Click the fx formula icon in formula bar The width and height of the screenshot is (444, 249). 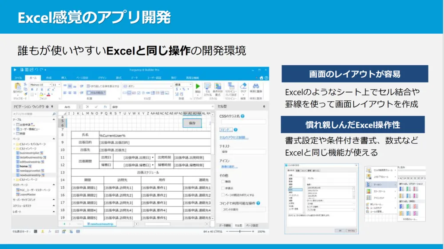pos(105,107)
